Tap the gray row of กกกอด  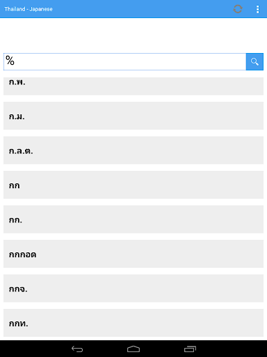click(x=133, y=254)
